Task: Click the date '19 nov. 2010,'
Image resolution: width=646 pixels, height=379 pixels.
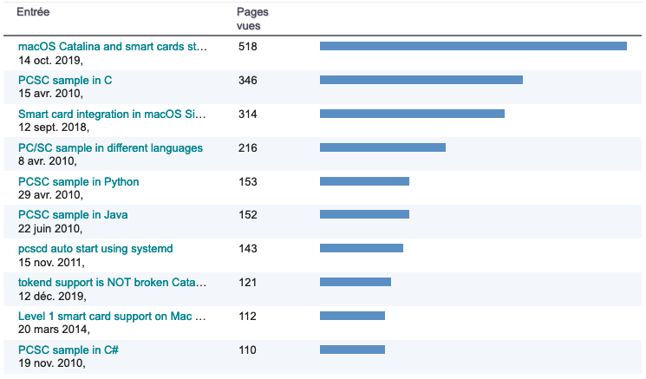Action: [x=52, y=363]
